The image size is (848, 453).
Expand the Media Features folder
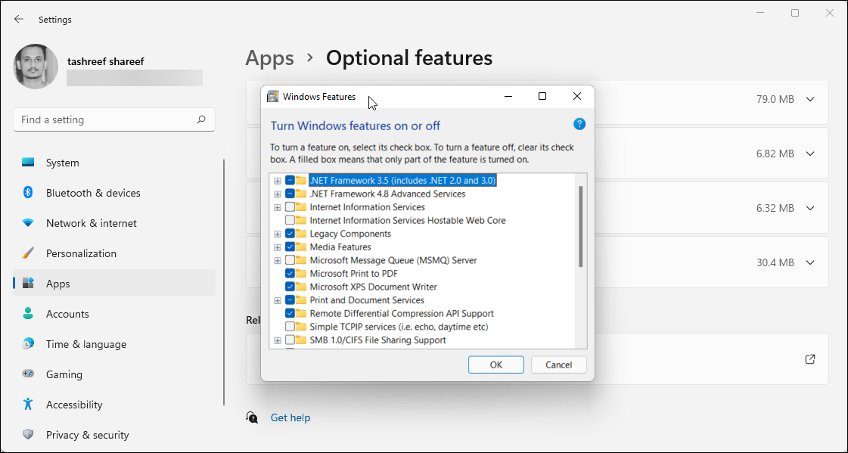click(277, 247)
